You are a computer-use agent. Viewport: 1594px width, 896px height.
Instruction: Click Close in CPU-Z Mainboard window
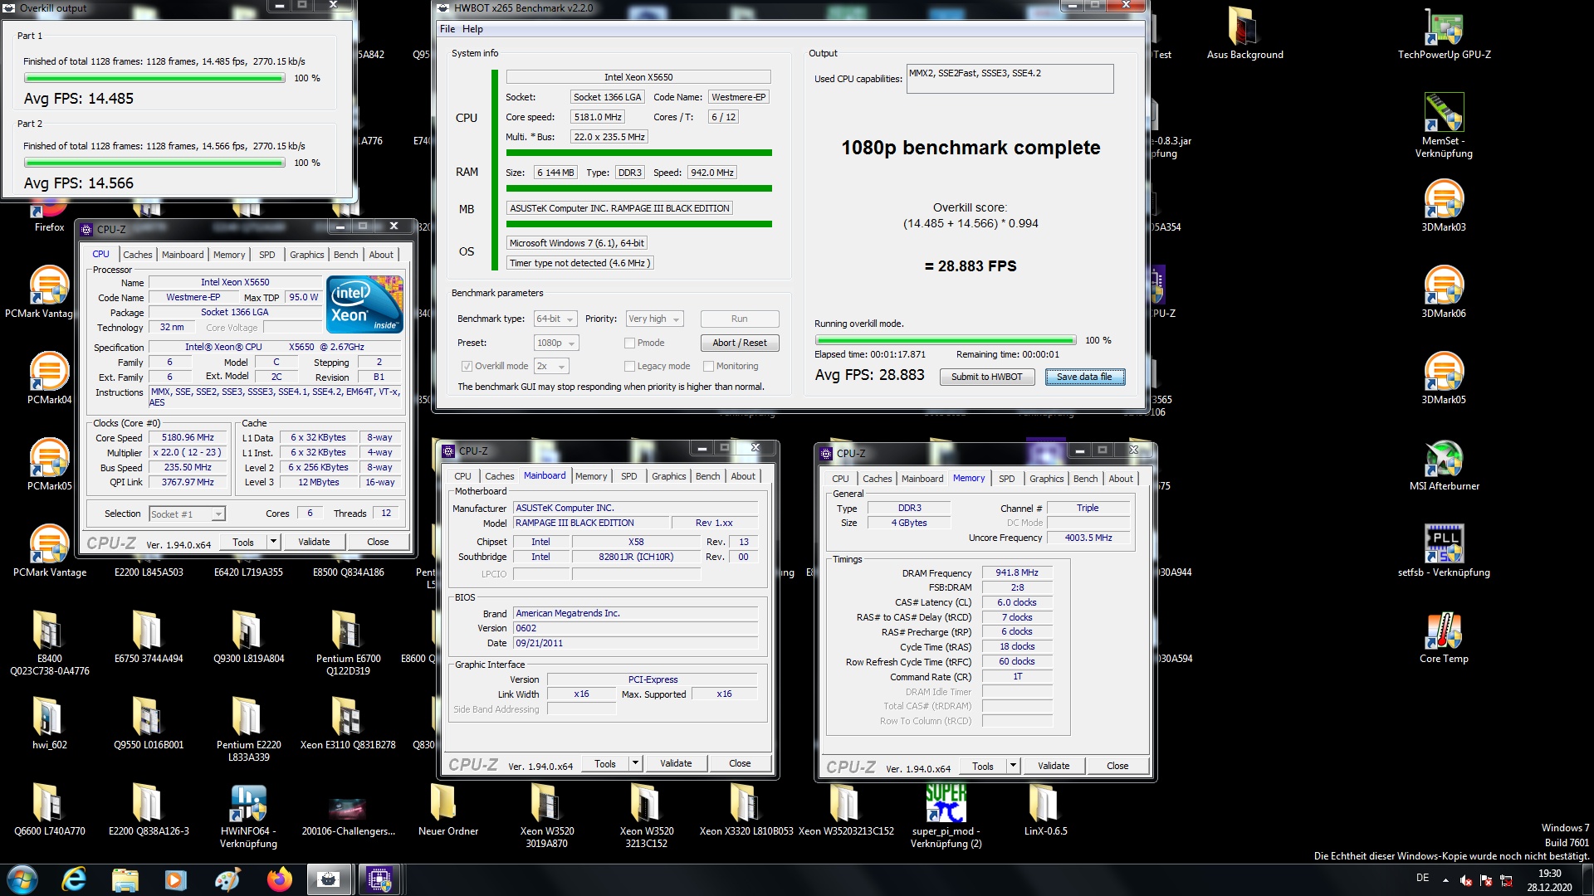(739, 763)
